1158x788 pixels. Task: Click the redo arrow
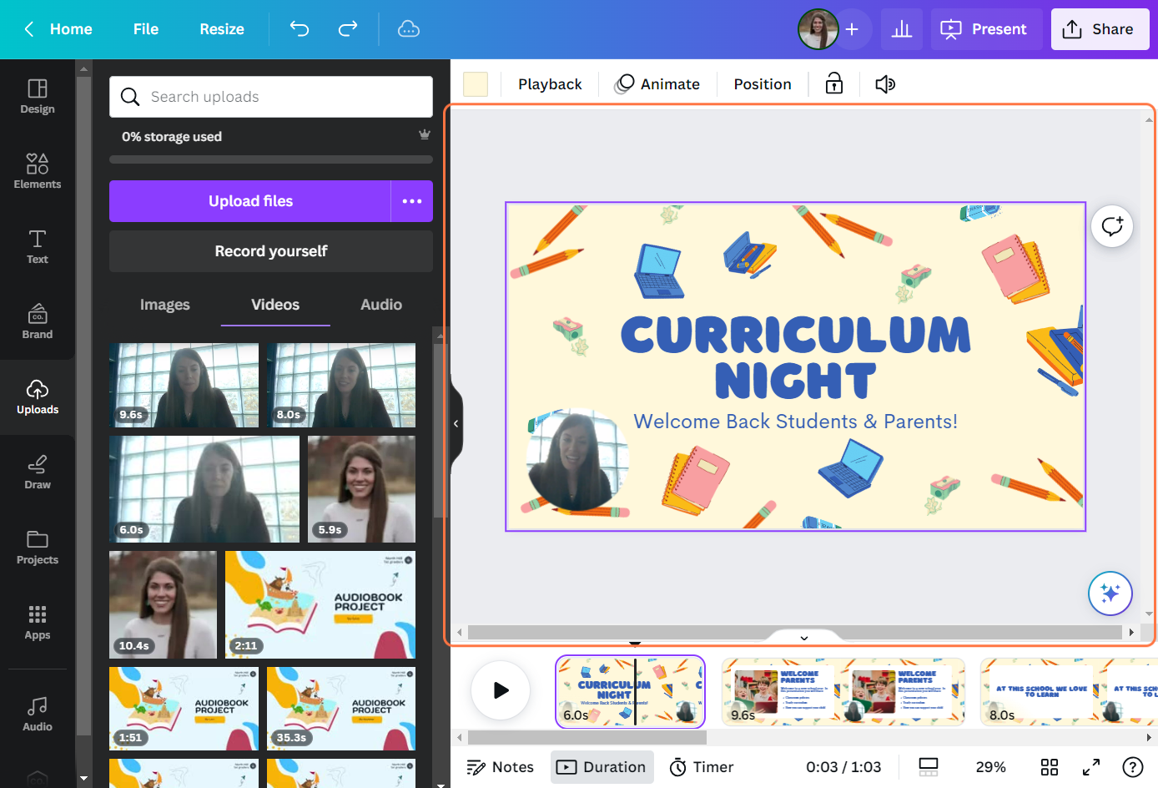(348, 29)
